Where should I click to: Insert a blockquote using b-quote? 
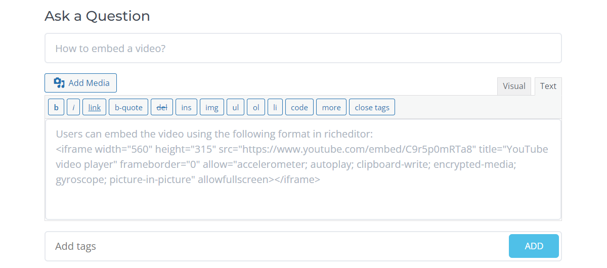(x=128, y=107)
